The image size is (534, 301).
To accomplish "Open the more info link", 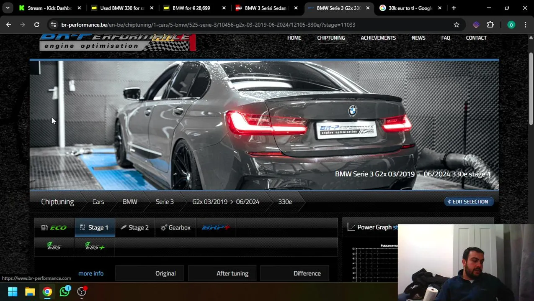I will click(x=91, y=273).
